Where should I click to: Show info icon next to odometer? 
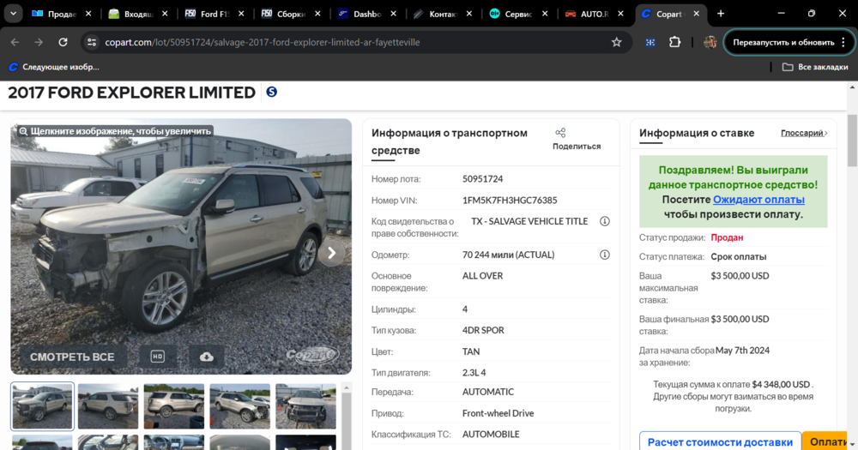coord(605,255)
